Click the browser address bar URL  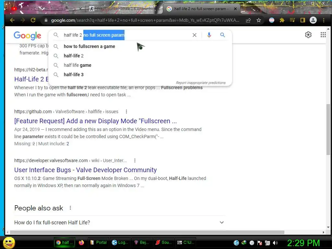pyautogui.click(x=145, y=20)
